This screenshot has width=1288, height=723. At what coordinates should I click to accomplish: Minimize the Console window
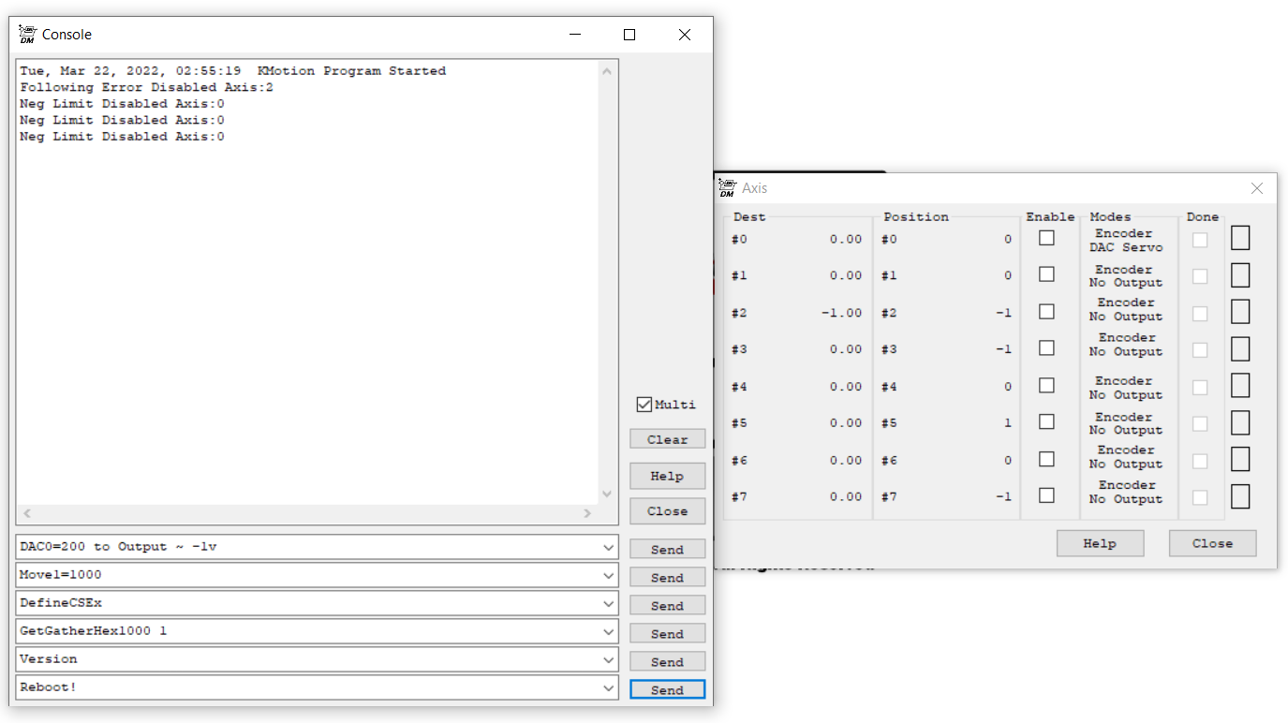tap(574, 35)
